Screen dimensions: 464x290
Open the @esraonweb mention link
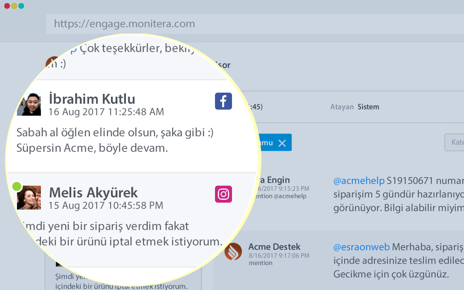(361, 247)
